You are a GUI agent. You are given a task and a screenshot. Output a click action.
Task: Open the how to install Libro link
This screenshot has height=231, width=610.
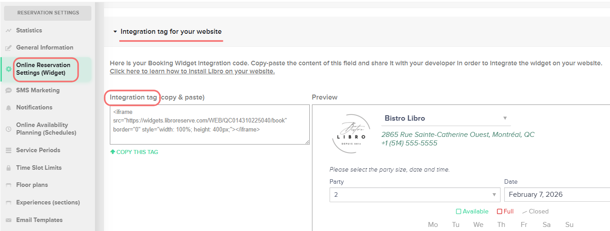(192, 72)
